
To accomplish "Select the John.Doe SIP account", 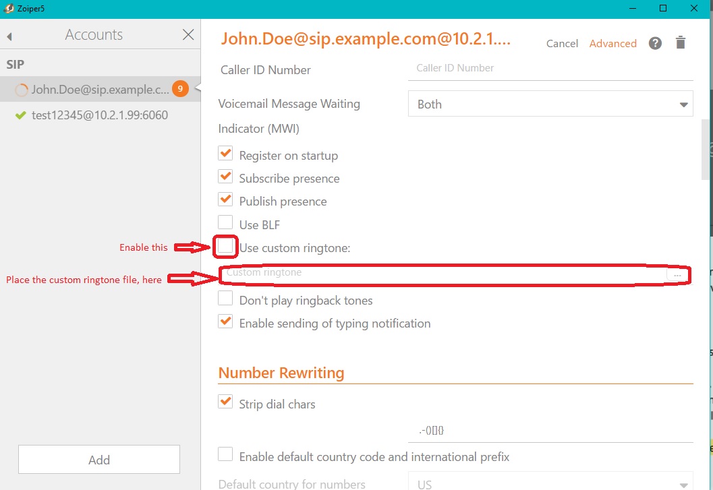I will tap(100, 90).
